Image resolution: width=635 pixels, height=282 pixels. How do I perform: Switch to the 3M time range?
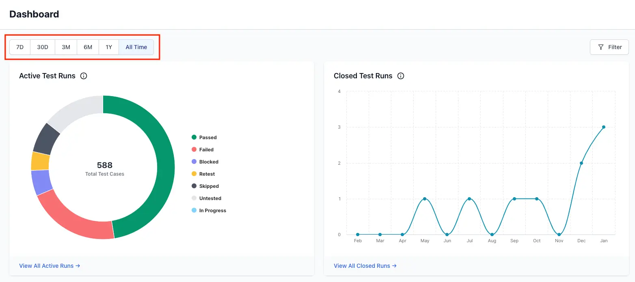[66, 47]
